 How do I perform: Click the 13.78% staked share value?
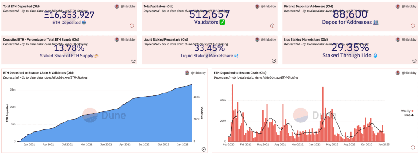69,48
